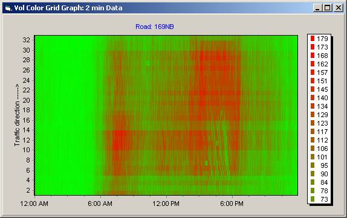Click the legend value 140
The image size is (347, 218).
(x=322, y=98)
